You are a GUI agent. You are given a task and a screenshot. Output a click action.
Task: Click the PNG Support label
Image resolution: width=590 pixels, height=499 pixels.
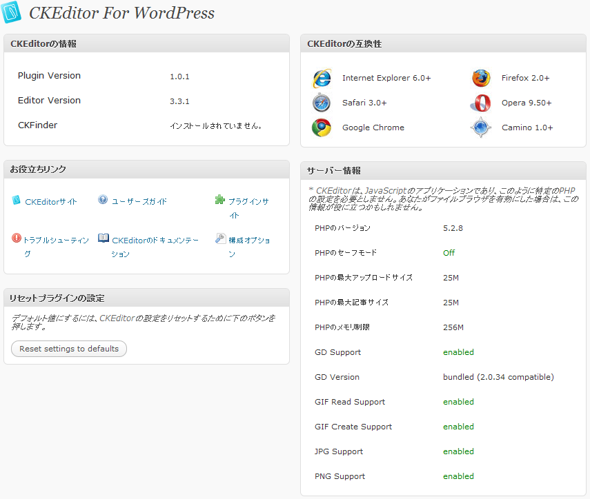point(340,476)
